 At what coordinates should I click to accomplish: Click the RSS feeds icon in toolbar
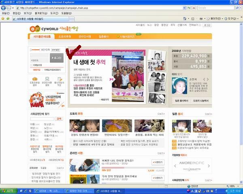click(x=193, y=19)
